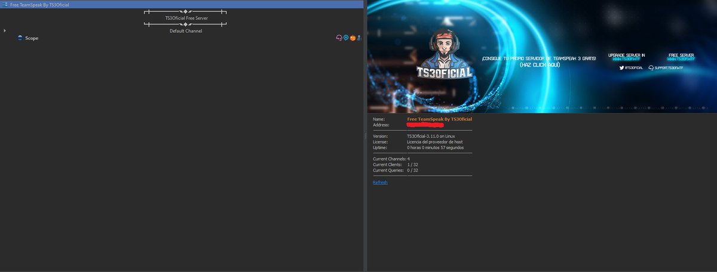Click the orange pumpkin badge on Scope's row
Screen dimensions: 717x272
tap(353, 38)
